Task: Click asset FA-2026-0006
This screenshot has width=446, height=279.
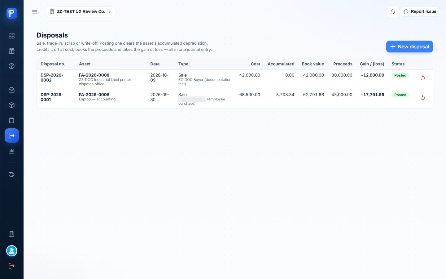Action: click(94, 95)
